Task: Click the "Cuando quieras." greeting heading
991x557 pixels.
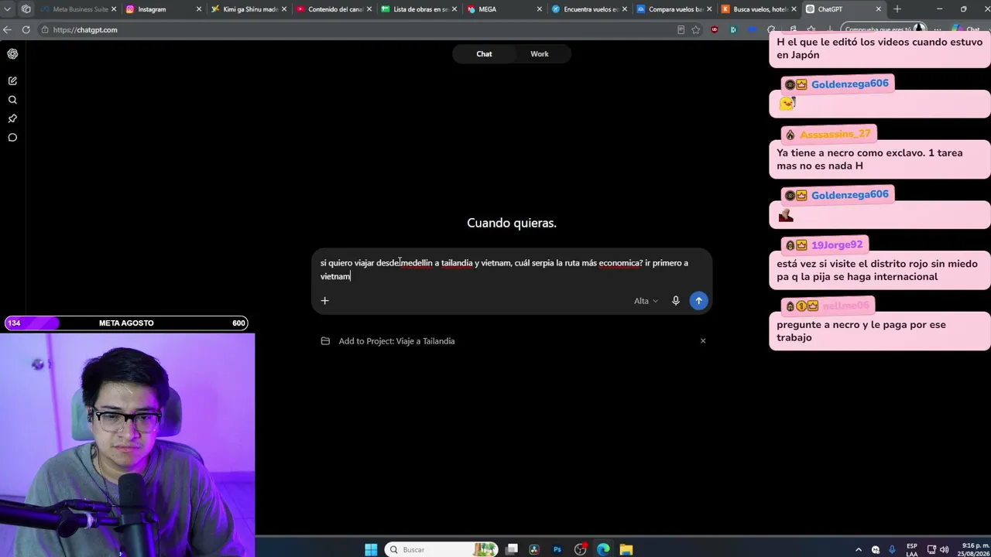Action: coord(512,223)
